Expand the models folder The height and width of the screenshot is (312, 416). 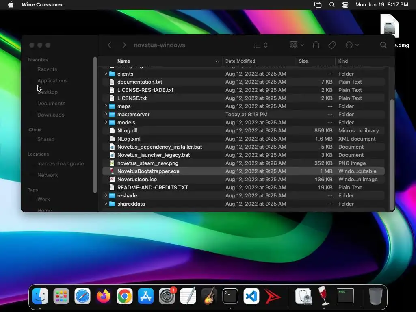pyautogui.click(x=106, y=122)
